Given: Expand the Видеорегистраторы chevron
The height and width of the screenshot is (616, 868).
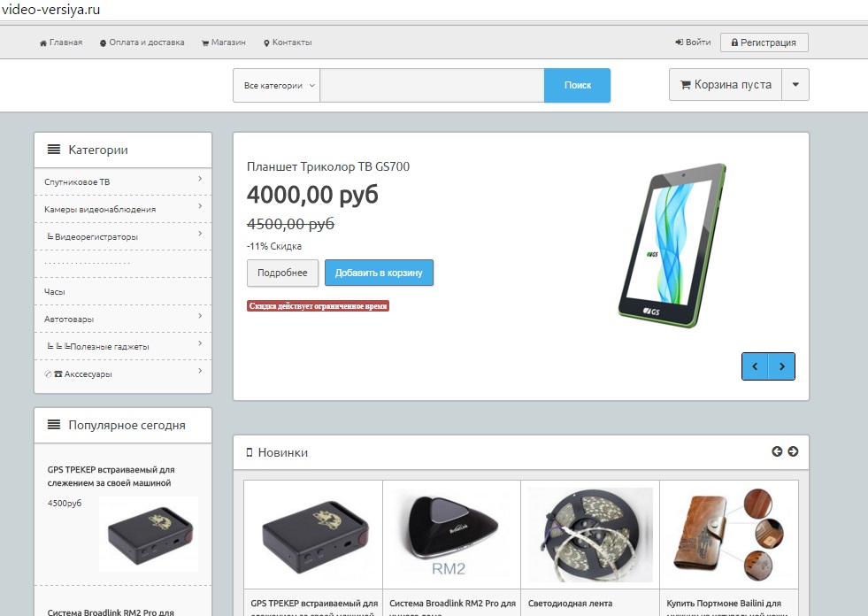Looking at the screenshot, I should tap(200, 234).
